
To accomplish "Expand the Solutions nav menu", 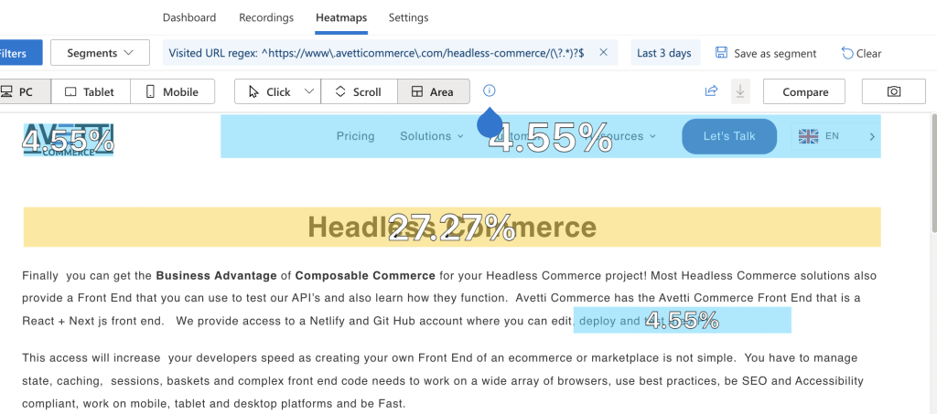I will point(432,136).
